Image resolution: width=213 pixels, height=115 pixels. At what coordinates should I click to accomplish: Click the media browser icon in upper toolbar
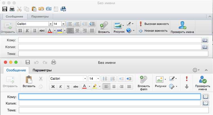(x=63, y=9)
